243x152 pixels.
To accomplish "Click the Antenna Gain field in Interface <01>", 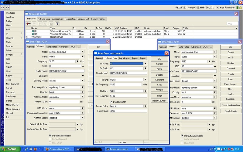I will click(64, 102).
